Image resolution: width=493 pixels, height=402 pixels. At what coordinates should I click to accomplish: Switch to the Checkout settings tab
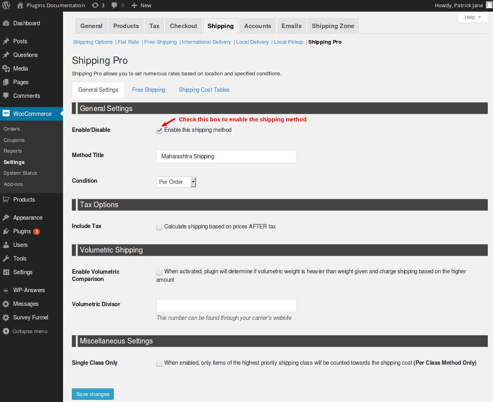(183, 26)
